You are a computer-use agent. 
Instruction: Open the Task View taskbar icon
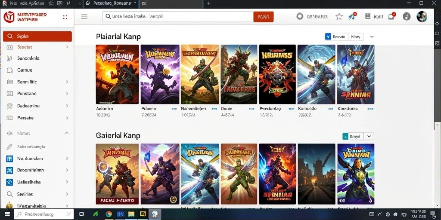point(81,214)
